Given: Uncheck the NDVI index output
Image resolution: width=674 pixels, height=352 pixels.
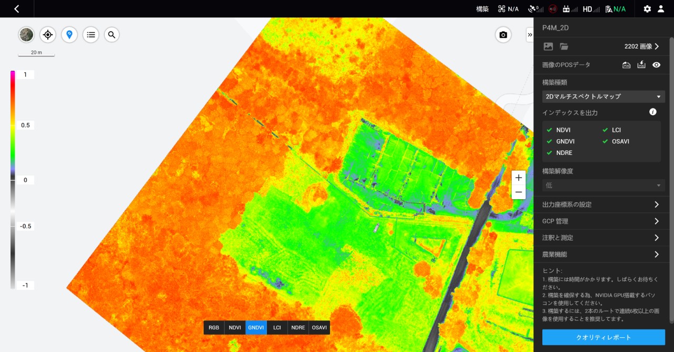Looking at the screenshot, I should pyautogui.click(x=550, y=130).
